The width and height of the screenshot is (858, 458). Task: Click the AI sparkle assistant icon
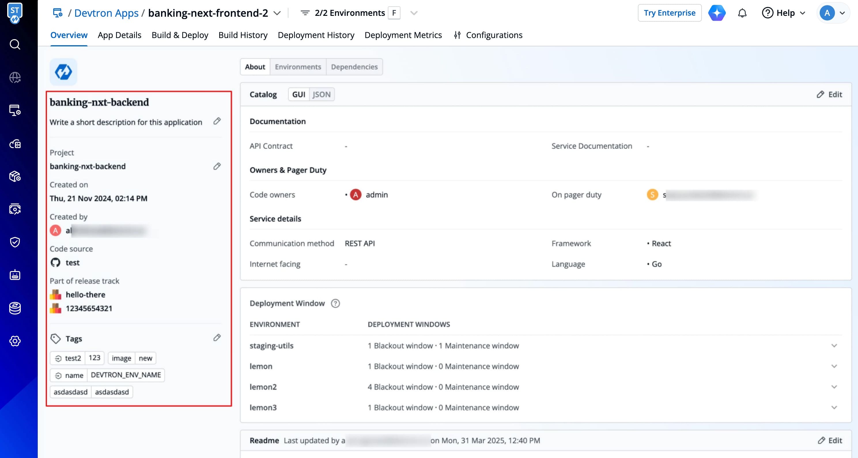coord(717,13)
